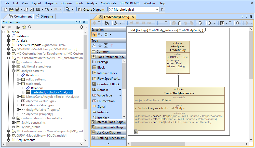Expand the Requirements package in tree
This screenshot has width=255, height=148.
9,140
